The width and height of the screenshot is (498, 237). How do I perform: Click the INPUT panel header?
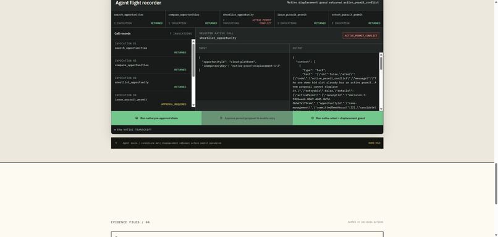click(242, 48)
